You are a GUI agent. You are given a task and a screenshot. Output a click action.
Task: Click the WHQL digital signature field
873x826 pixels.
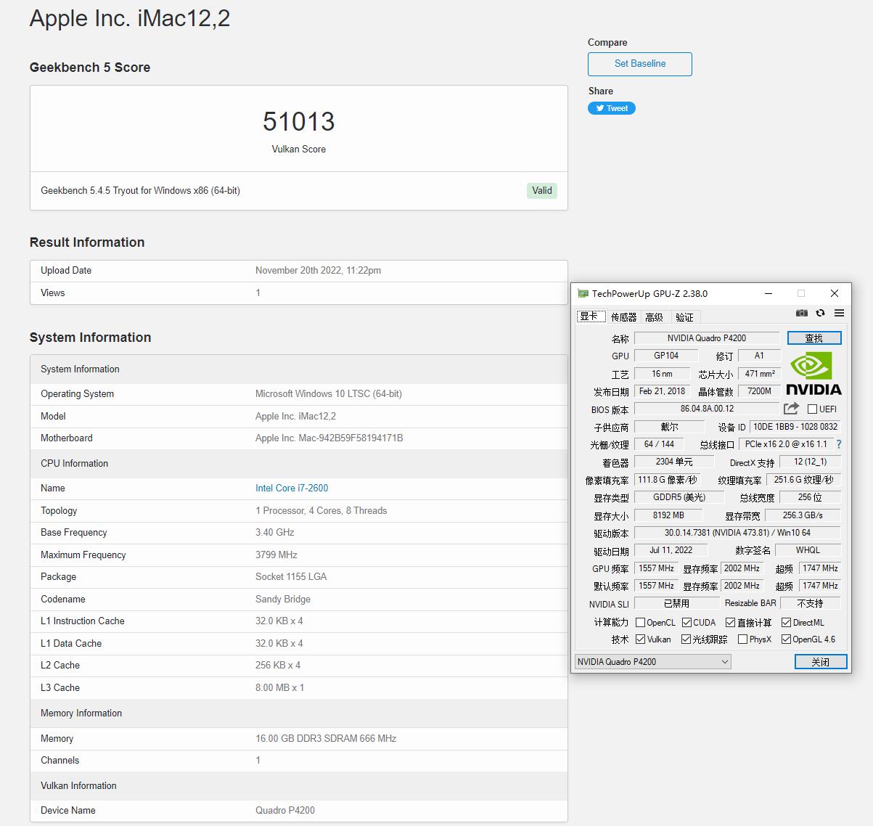(x=808, y=550)
